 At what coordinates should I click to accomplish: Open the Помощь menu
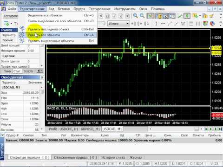click(x=158, y=9)
